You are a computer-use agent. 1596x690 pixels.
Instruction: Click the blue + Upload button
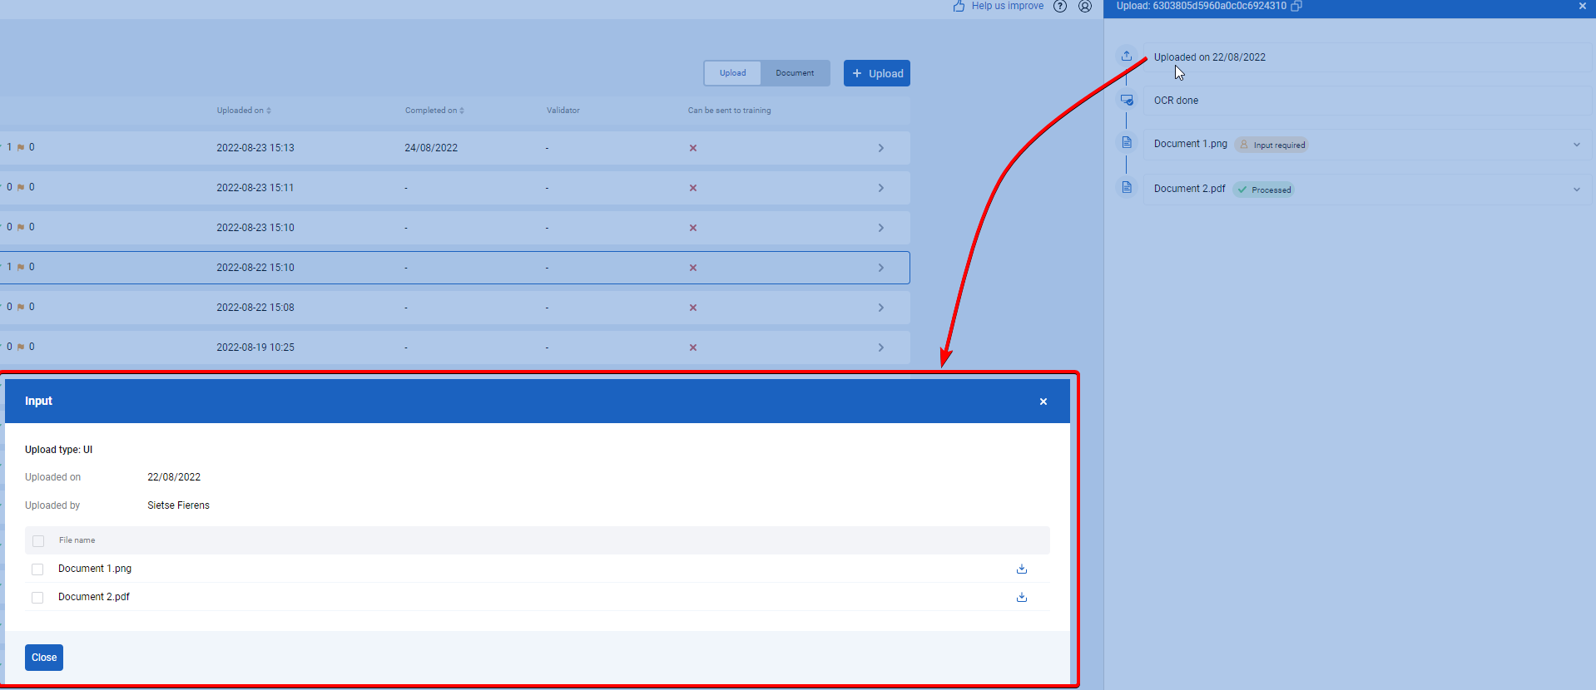[877, 73]
